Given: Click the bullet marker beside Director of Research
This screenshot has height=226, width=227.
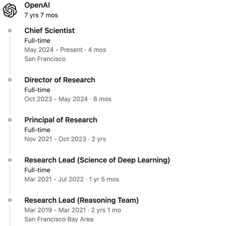Looking at the screenshot, I should 10,80.
